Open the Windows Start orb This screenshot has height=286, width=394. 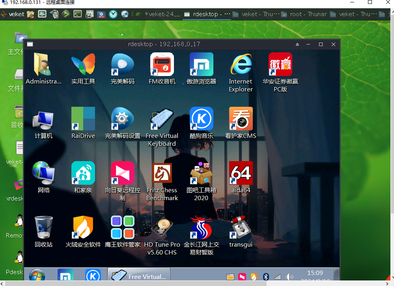(37, 275)
